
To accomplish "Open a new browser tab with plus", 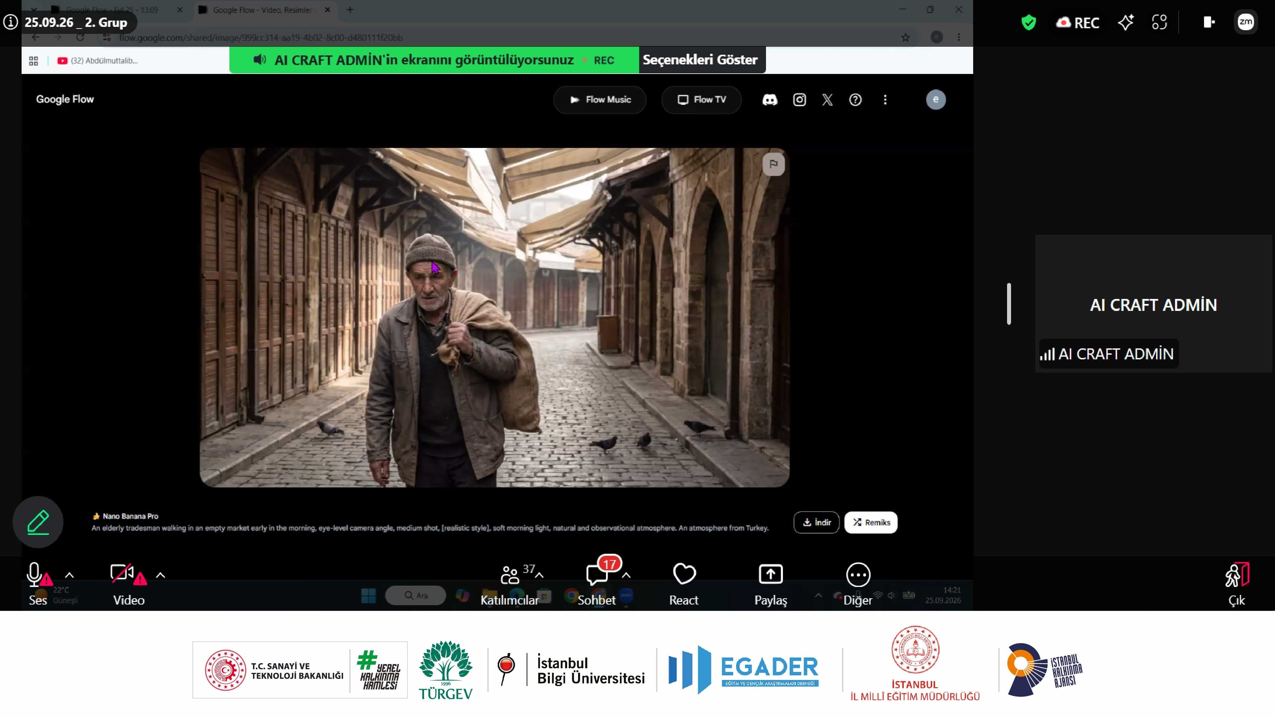I will [350, 9].
